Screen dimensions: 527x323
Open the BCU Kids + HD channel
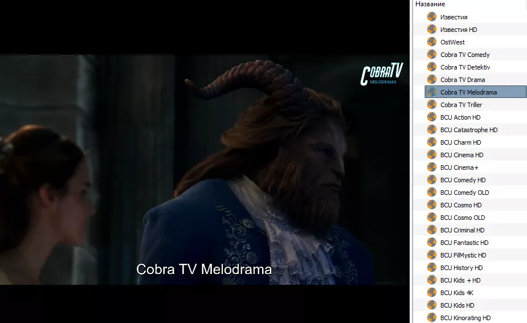(460, 280)
